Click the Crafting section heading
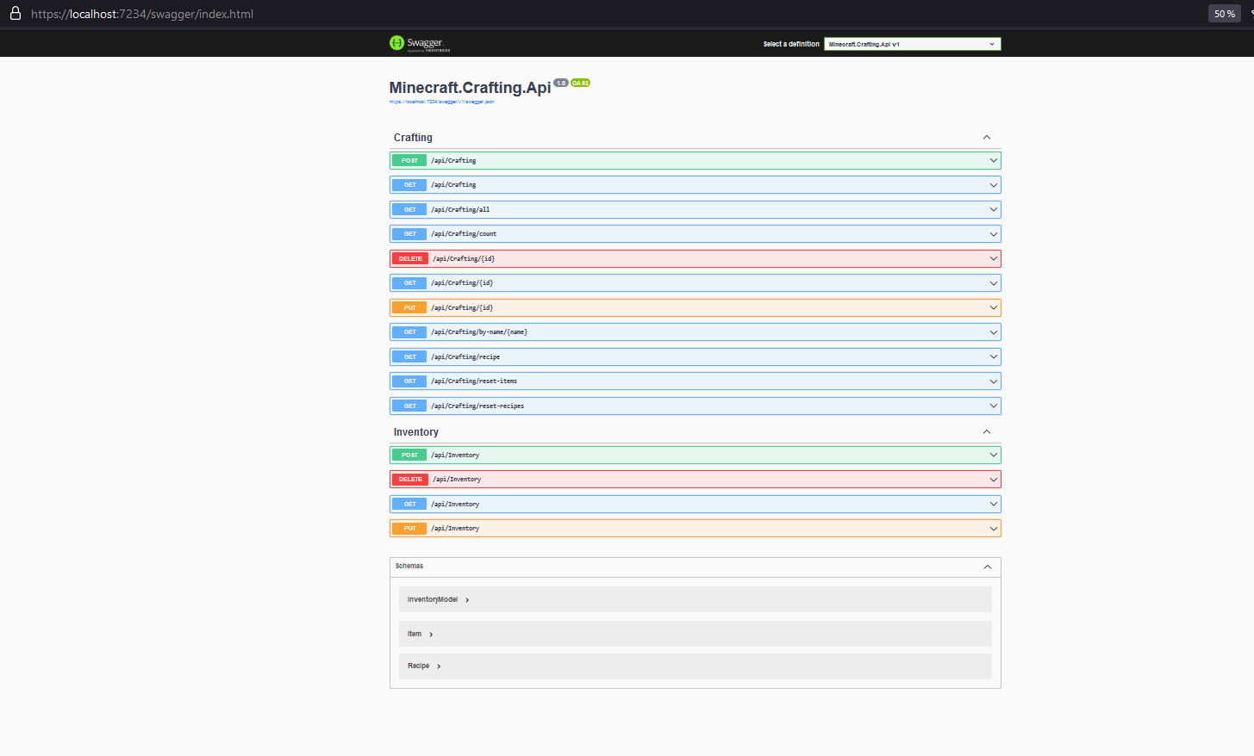The height and width of the screenshot is (756, 1254). [x=413, y=138]
